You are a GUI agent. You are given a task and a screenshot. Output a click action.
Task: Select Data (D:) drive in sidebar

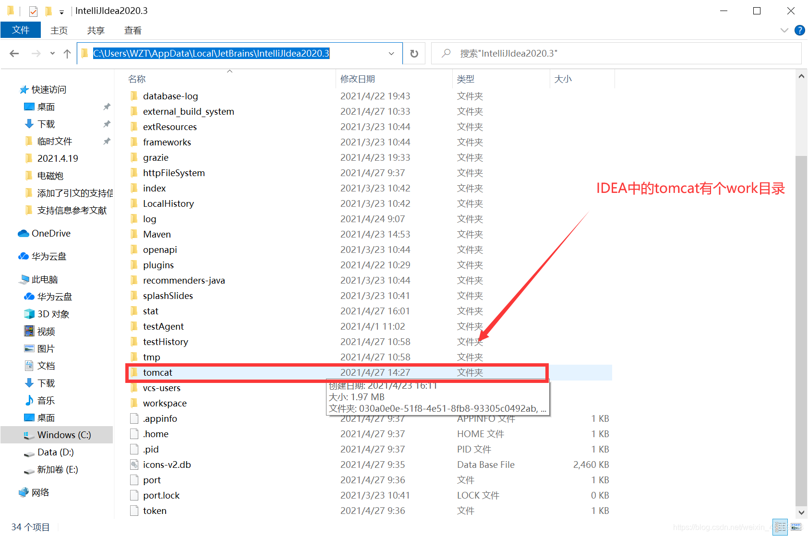pyautogui.click(x=55, y=453)
